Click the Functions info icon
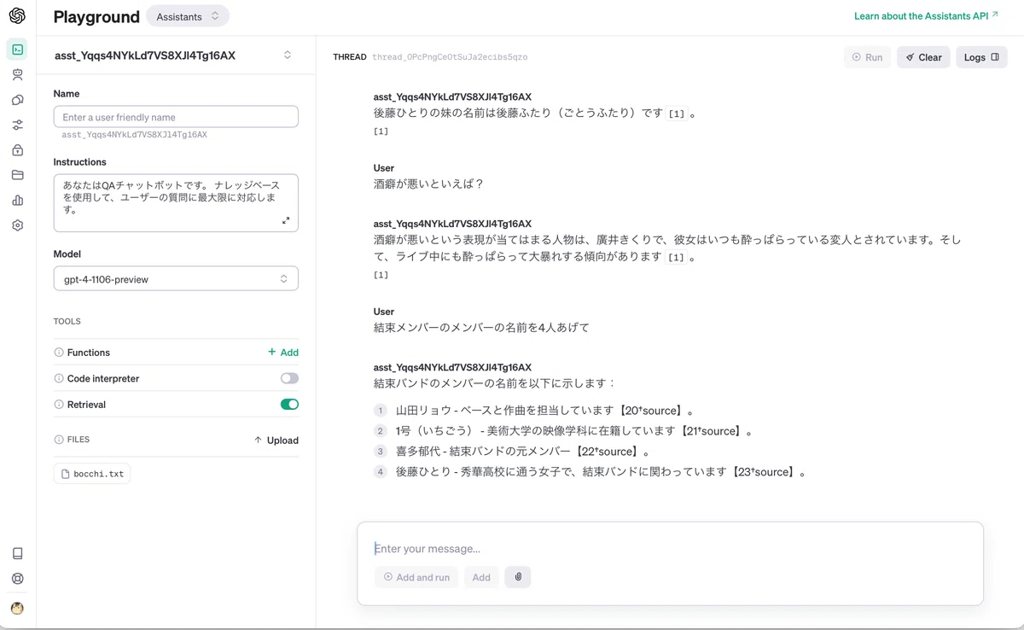This screenshot has height=630, width=1024. coord(59,353)
